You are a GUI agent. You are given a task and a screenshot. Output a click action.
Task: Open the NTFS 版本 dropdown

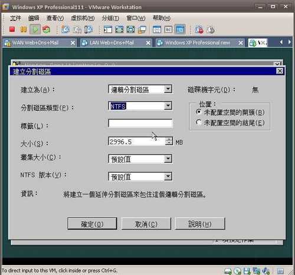pyautogui.click(x=168, y=176)
